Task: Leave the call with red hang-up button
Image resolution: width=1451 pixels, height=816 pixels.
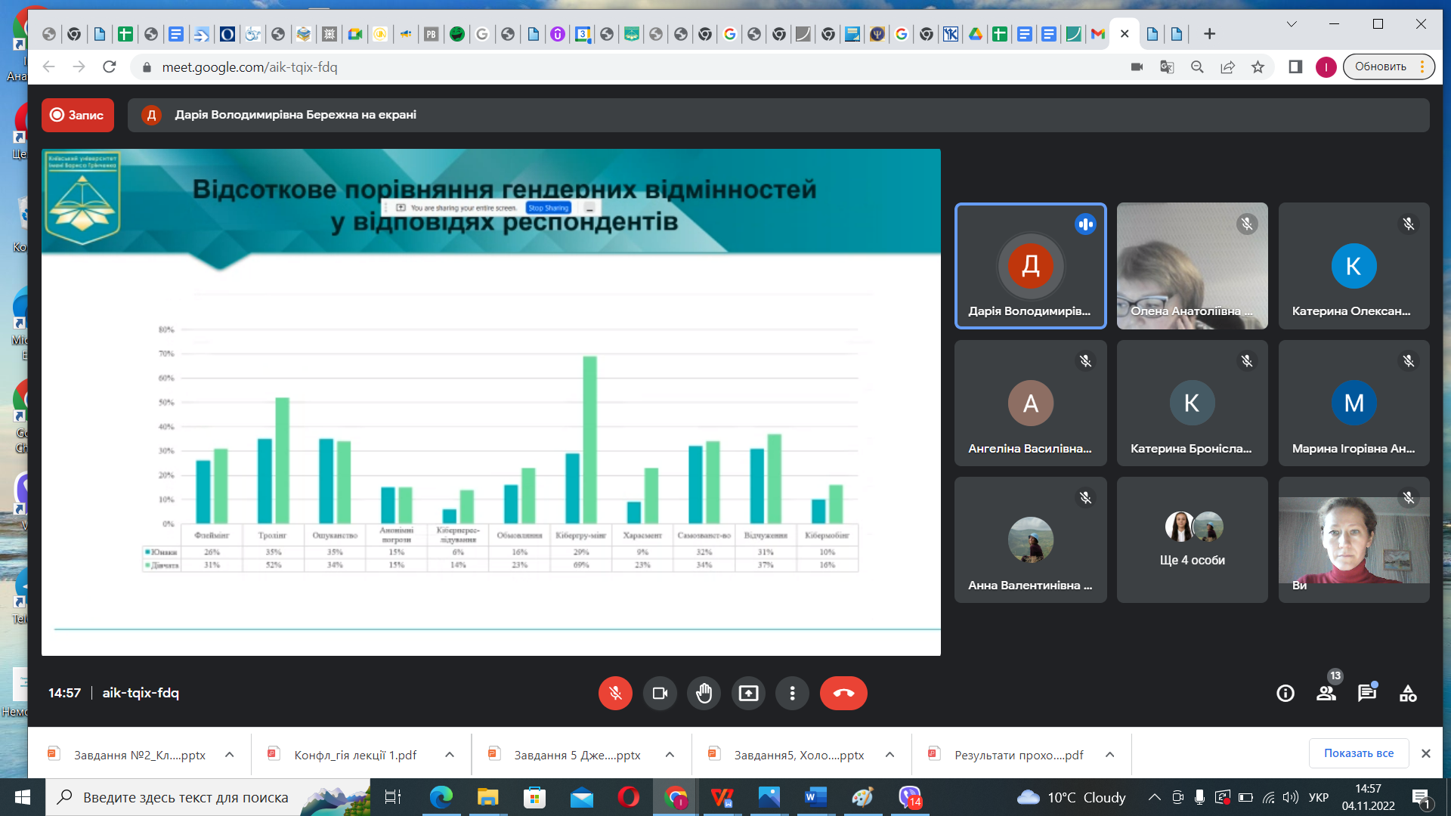Action: pyautogui.click(x=843, y=693)
